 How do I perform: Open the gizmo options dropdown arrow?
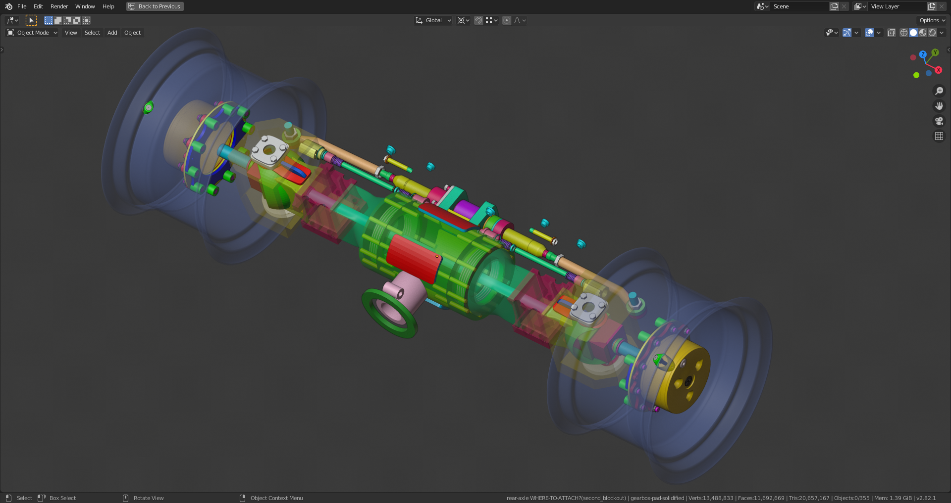point(856,33)
